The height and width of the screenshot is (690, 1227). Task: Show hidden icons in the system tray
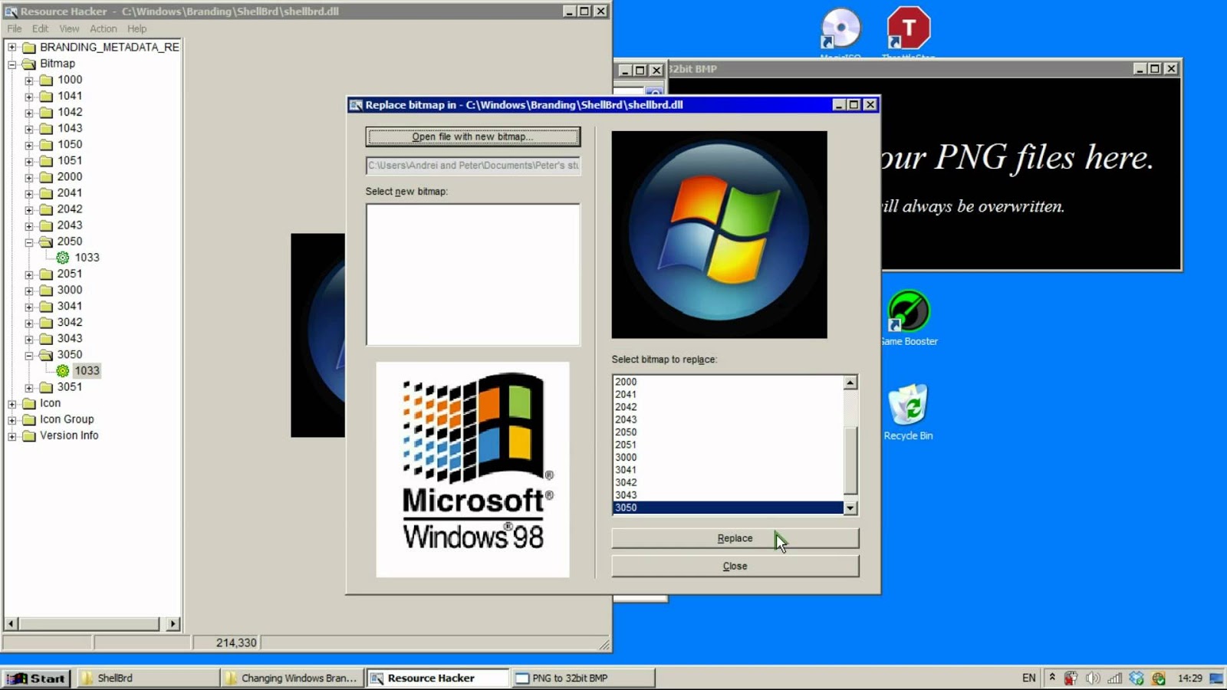pyautogui.click(x=1053, y=678)
